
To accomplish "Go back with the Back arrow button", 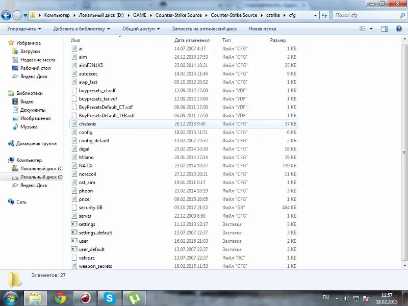I will (6, 15).
